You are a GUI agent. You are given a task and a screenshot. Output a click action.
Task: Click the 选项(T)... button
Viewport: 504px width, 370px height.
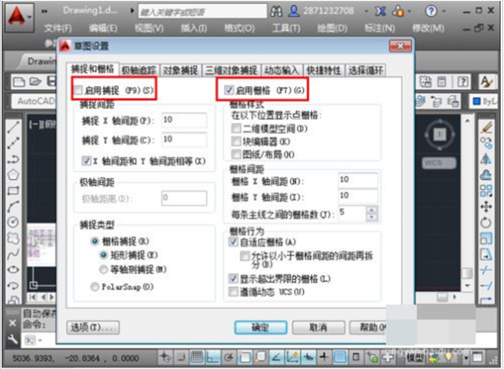pos(93,327)
